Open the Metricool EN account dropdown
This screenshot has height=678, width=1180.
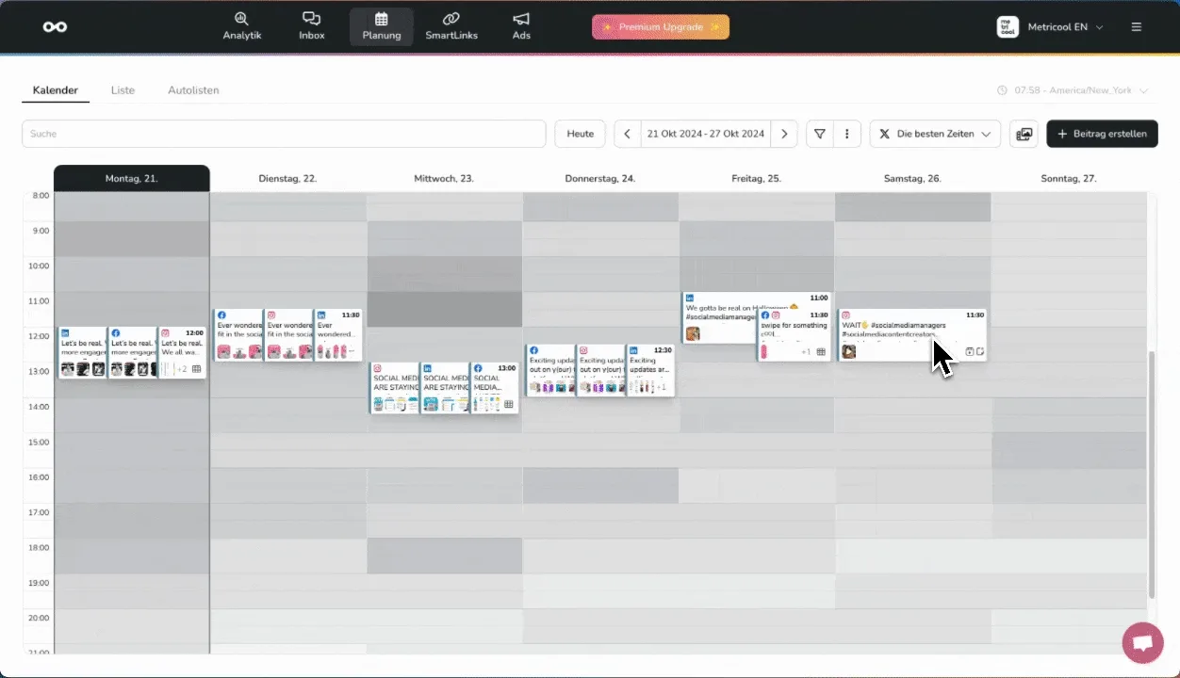[x=1050, y=27]
